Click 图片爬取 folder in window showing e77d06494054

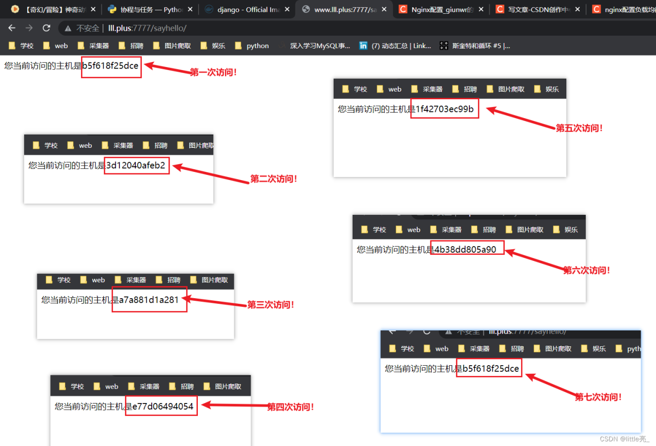222,386
